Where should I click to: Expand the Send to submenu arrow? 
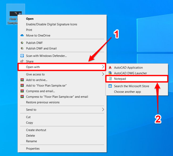(x=103, y=109)
